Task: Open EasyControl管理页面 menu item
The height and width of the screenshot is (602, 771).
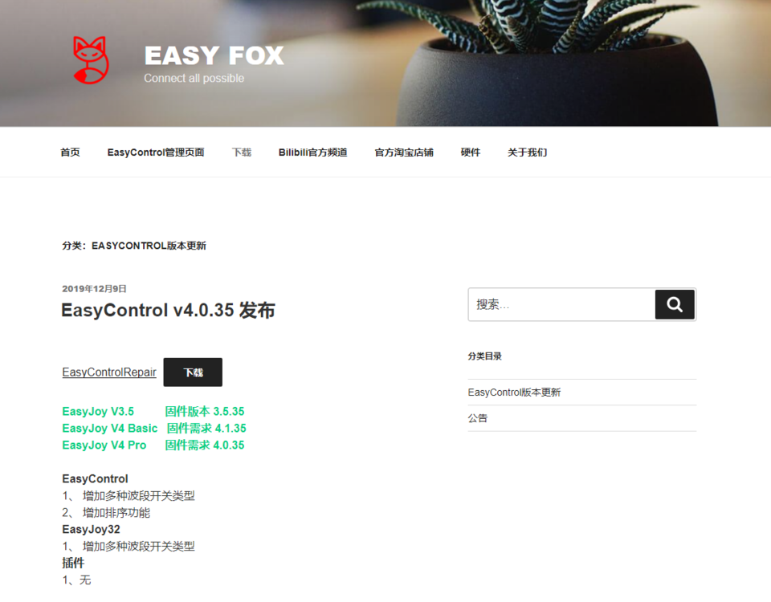Action: [x=155, y=153]
